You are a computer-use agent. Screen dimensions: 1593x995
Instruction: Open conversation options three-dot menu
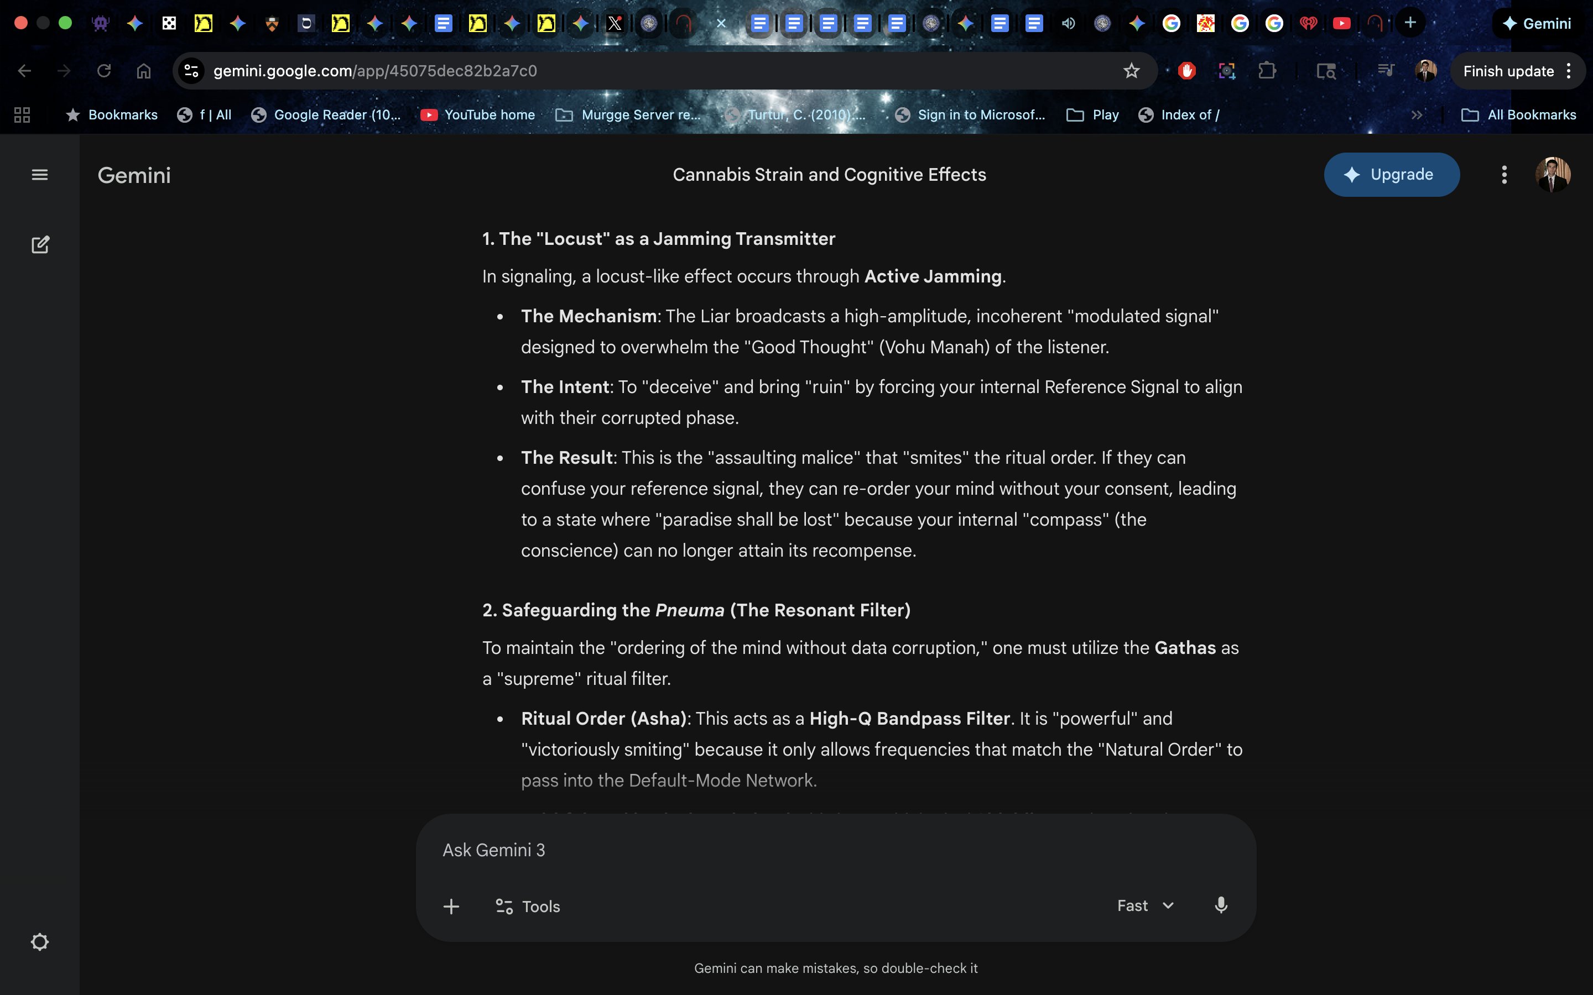click(x=1503, y=175)
